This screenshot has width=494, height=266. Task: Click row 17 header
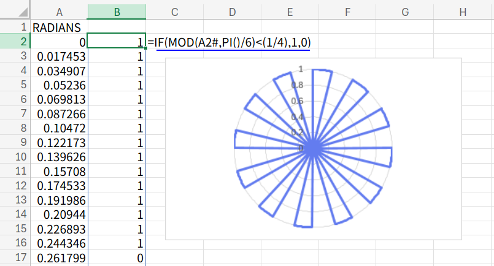pos(15,257)
